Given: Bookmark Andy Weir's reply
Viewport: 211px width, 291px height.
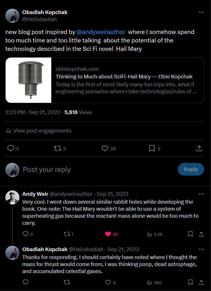Looking at the screenshot, I should pyautogui.click(x=190, y=234).
